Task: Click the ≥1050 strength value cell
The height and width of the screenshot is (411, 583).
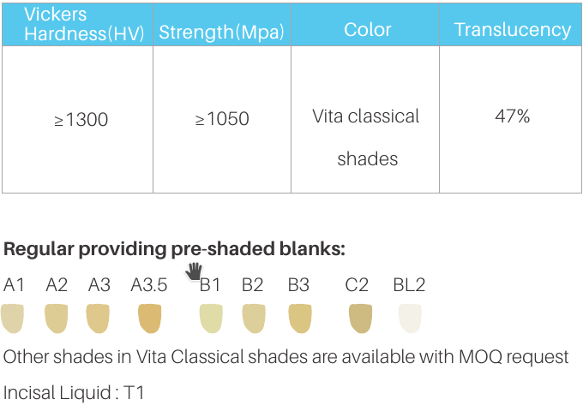Action: pos(222,120)
